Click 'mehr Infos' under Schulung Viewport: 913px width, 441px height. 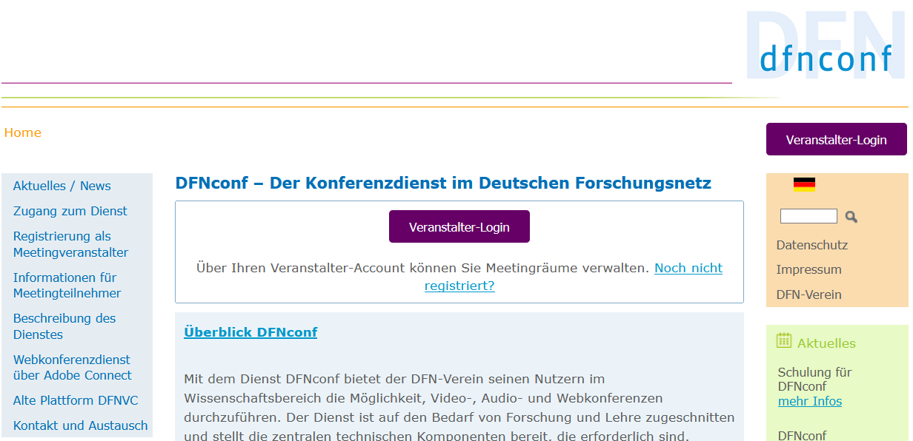[x=810, y=401]
